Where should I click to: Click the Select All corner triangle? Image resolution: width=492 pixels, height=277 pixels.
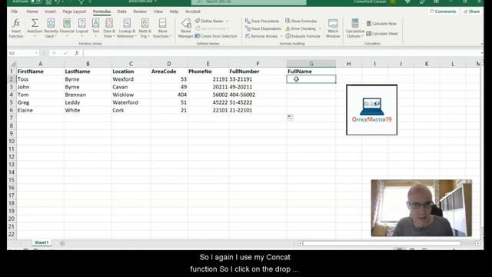[14, 64]
